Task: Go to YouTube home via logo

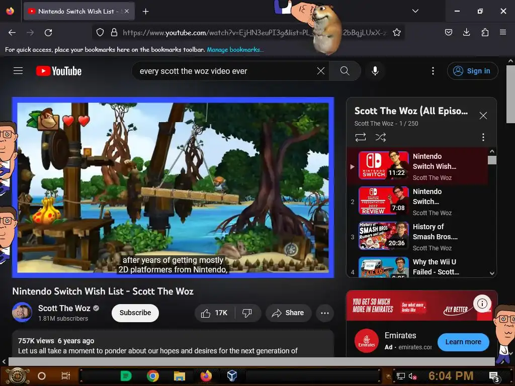Action: click(59, 71)
